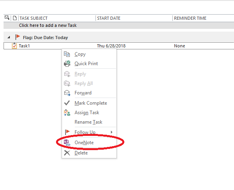Image resolution: width=234 pixels, height=190 pixels.
Task: Click the Forward envelope icon
Action: click(x=67, y=93)
